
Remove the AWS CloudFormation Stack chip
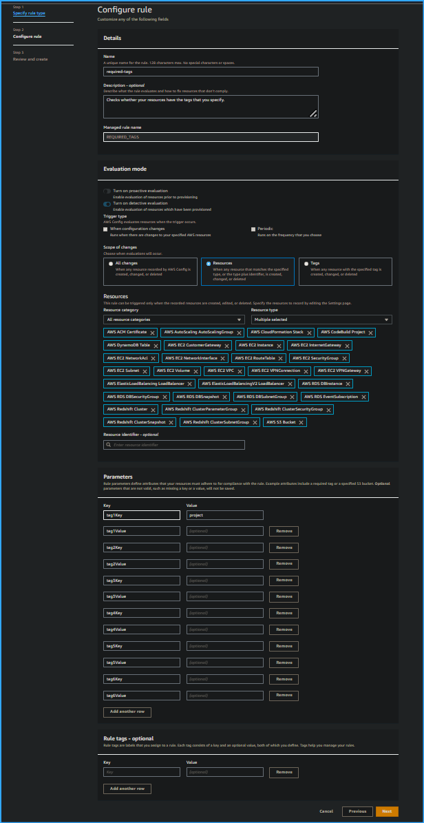pyautogui.click(x=308, y=333)
